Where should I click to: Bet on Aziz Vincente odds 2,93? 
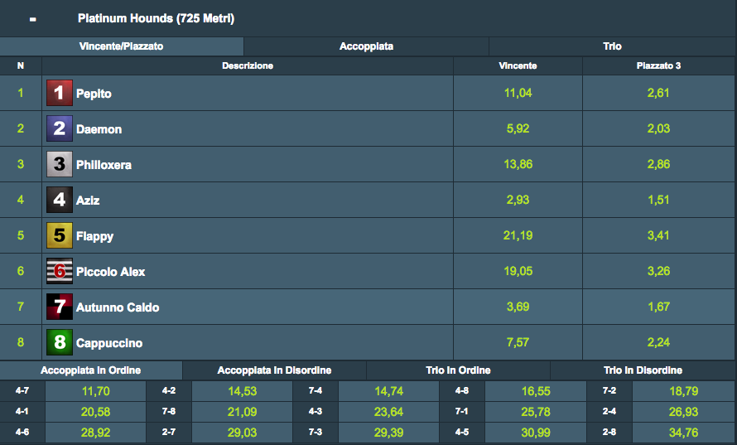[518, 200]
